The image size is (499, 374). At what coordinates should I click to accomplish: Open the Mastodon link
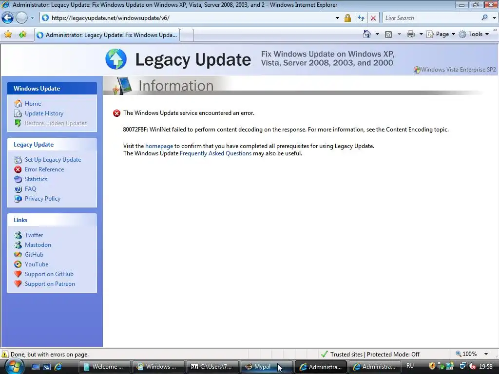pyautogui.click(x=38, y=245)
